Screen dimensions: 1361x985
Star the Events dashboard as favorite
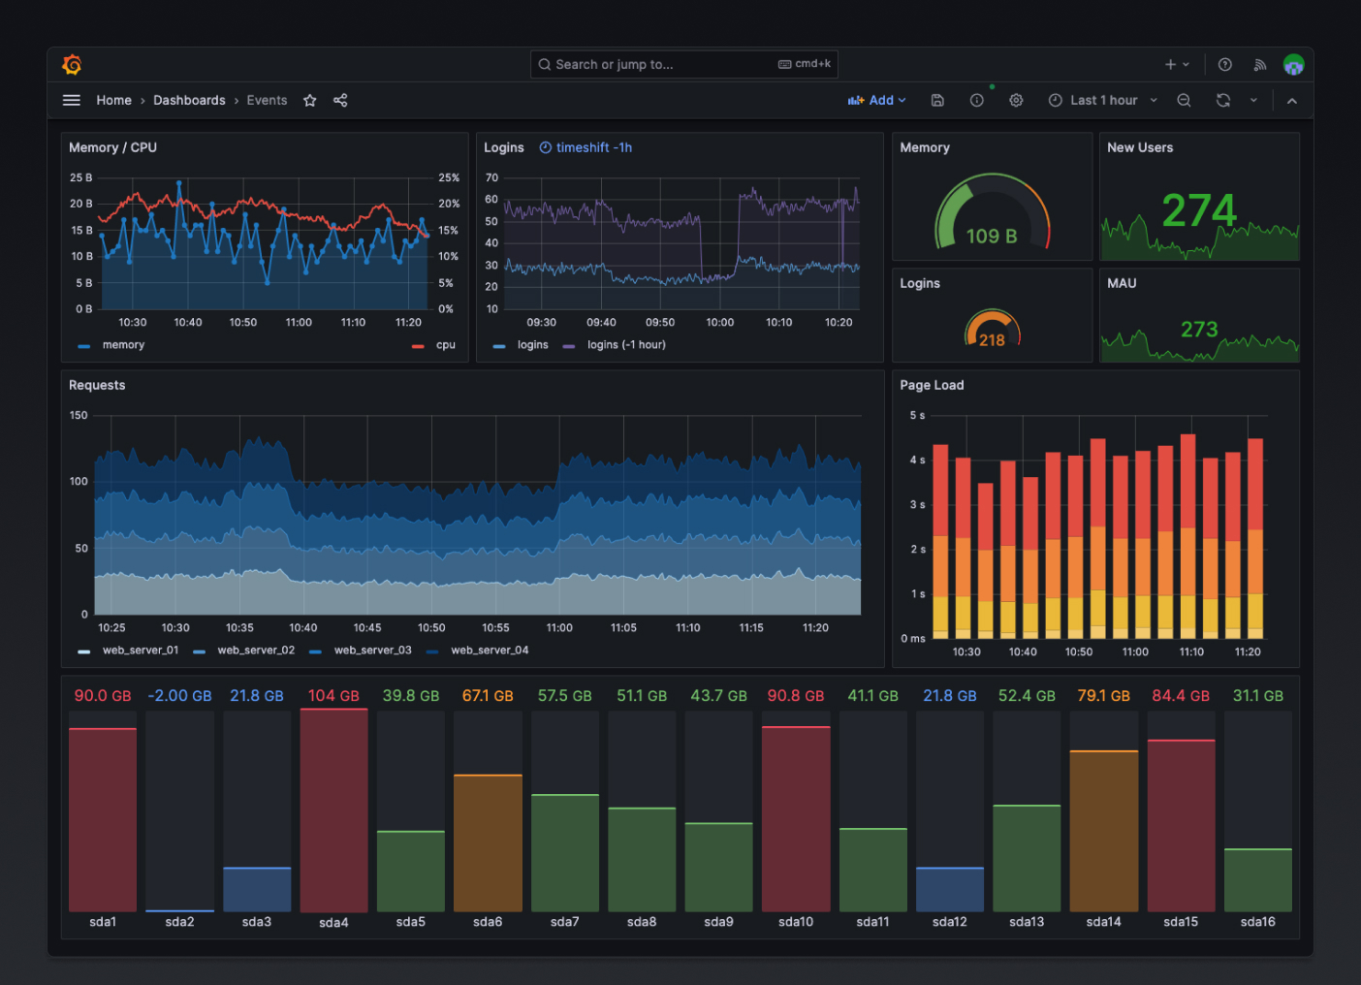click(310, 100)
